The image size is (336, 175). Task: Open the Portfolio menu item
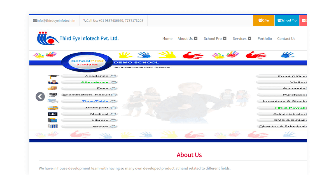pyautogui.click(x=265, y=38)
